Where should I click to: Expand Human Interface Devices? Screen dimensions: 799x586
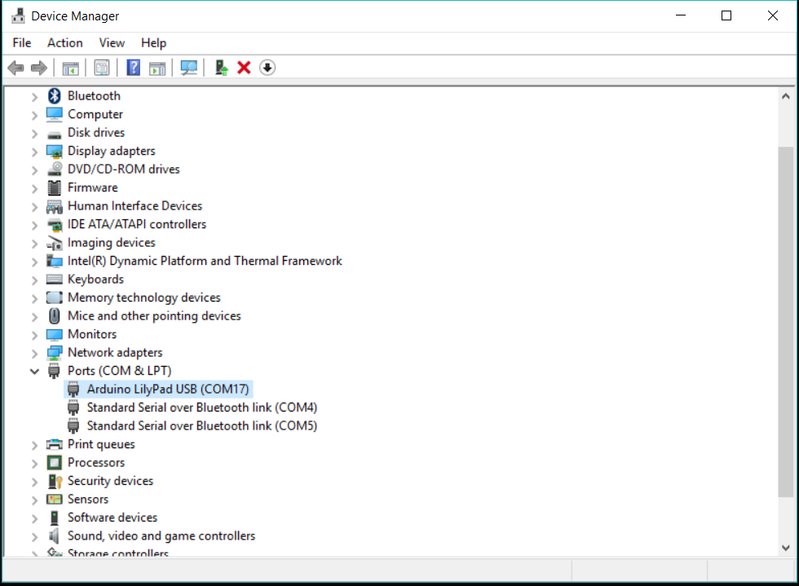coord(34,207)
